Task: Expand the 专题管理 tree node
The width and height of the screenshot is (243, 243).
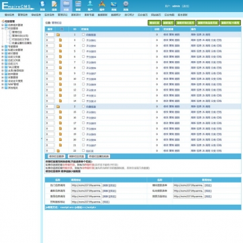Action: pyautogui.click(x=3, y=46)
